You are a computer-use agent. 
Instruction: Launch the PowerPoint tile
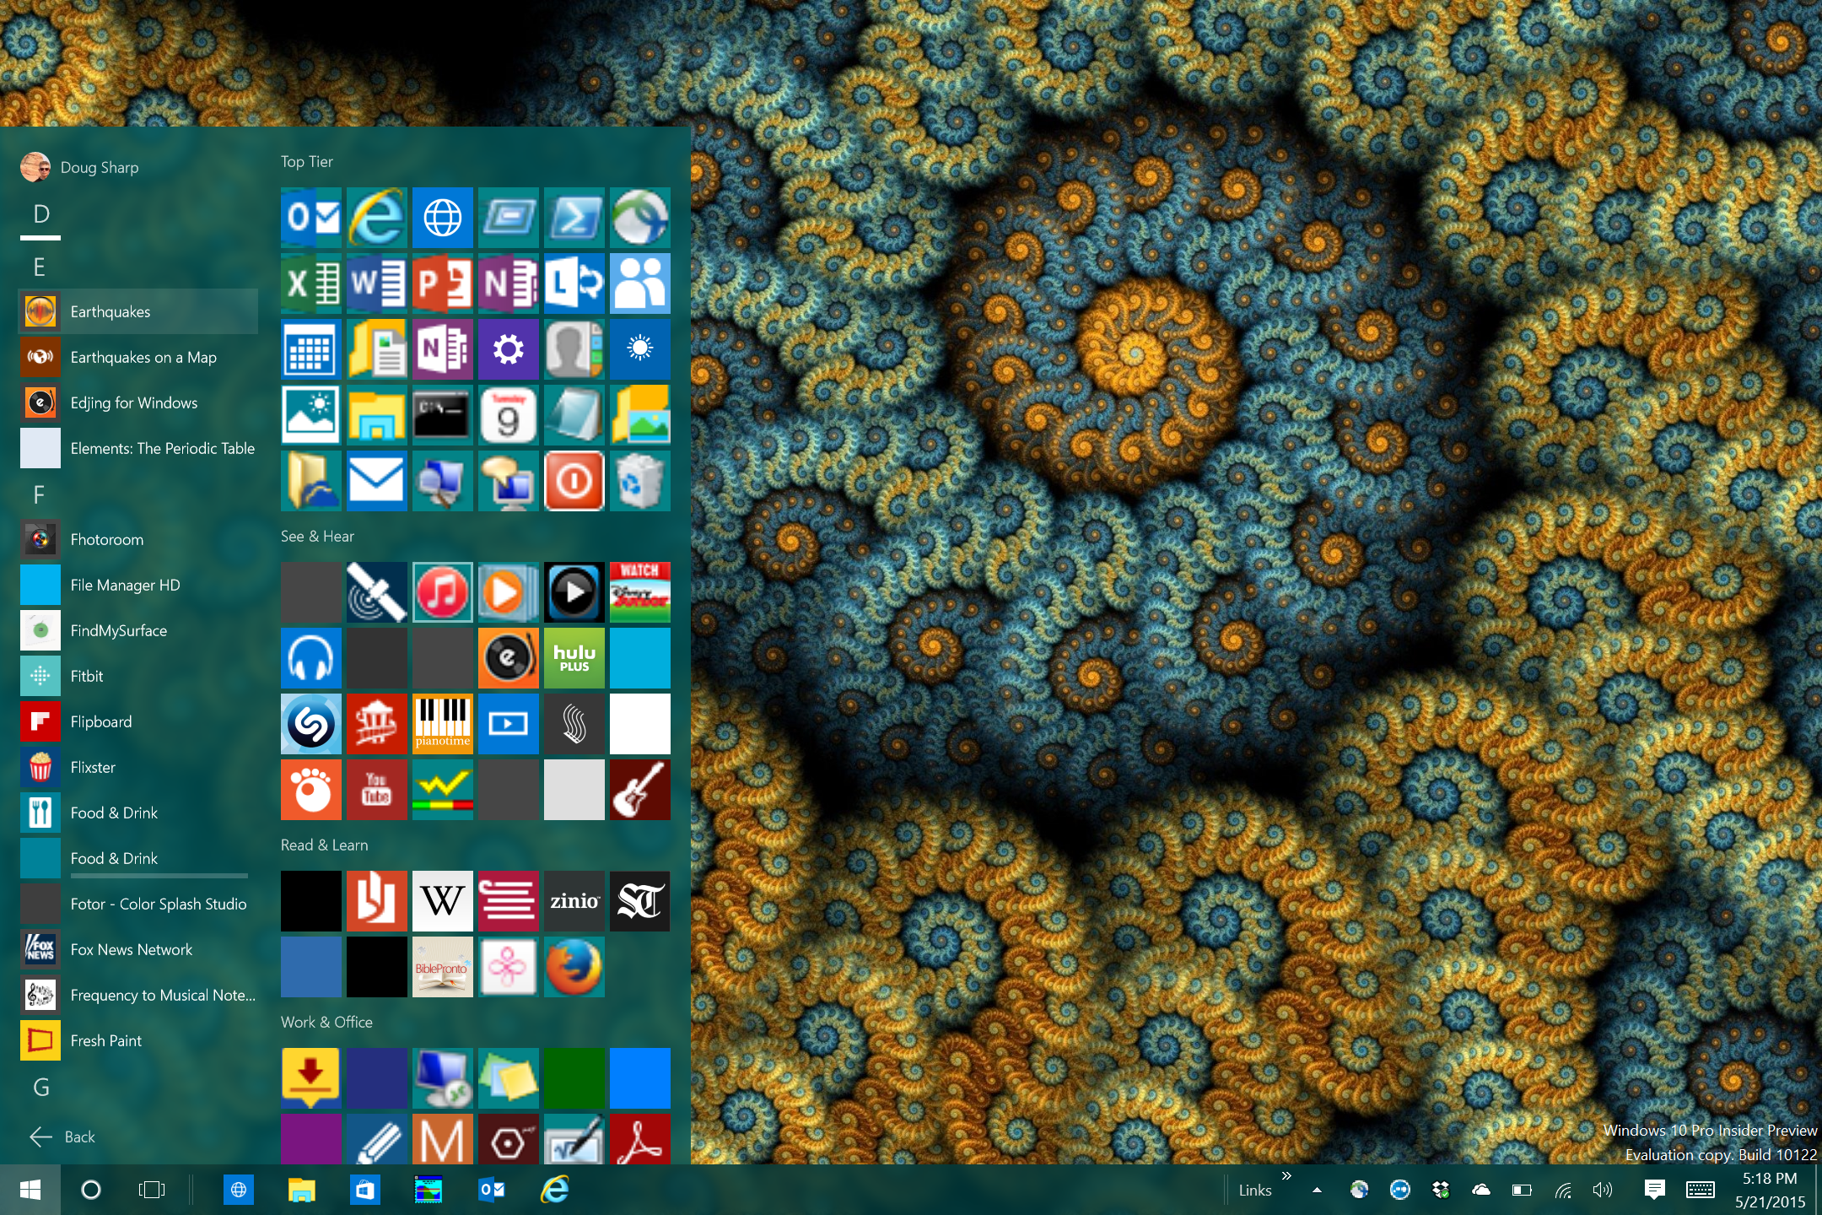tap(443, 283)
